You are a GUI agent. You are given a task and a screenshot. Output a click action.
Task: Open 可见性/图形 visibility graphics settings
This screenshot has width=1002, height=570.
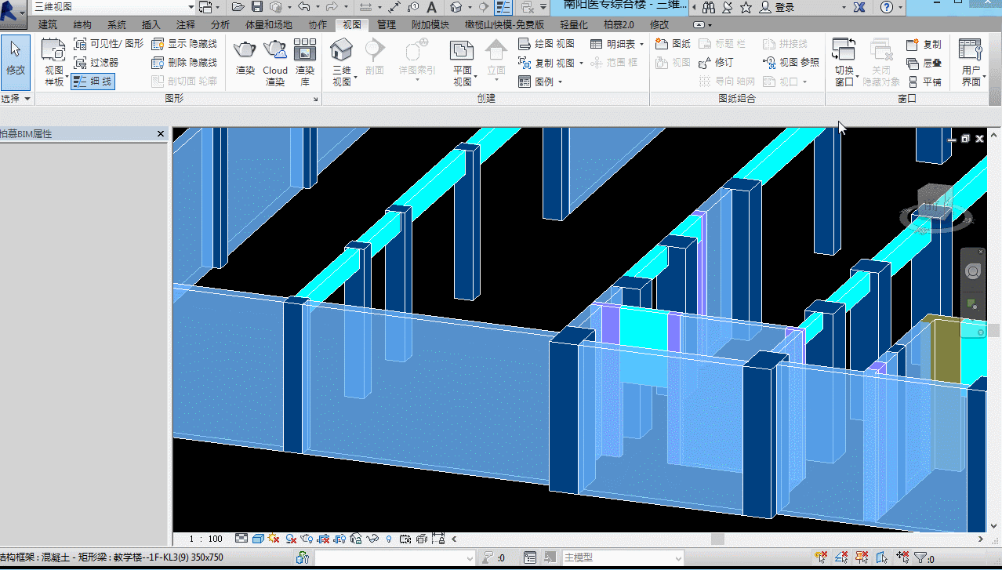[108, 44]
